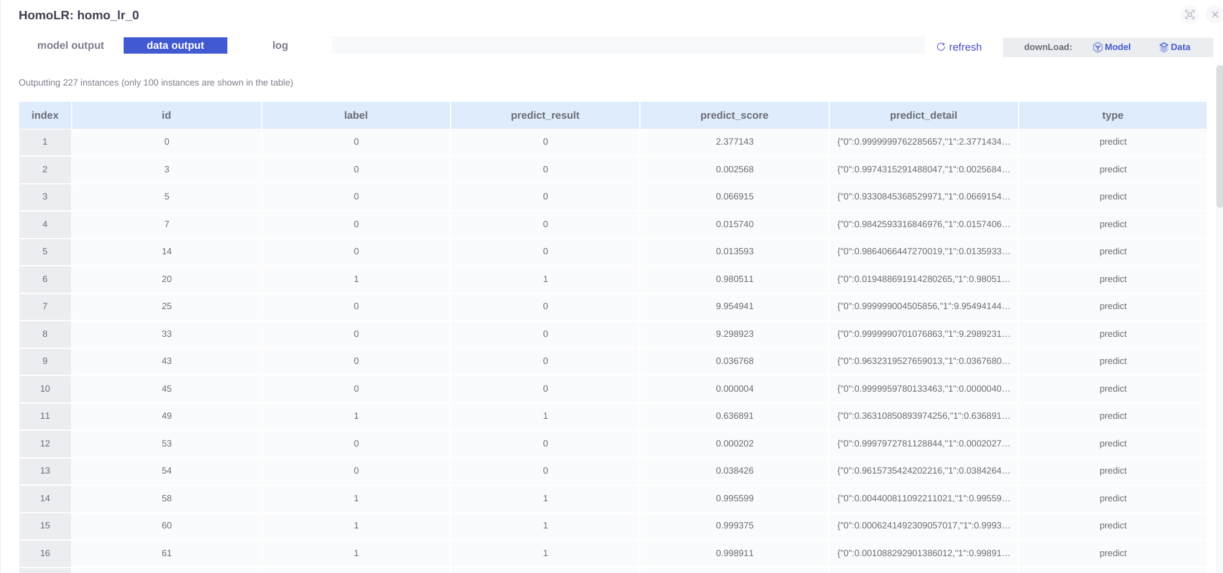Click score value 0.000202
Viewport: 1223px width, 573px height.
735,443
